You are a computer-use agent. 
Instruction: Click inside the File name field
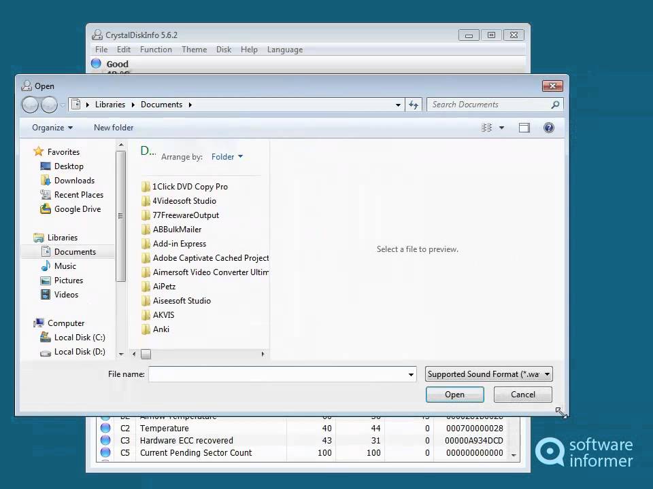[278, 374]
